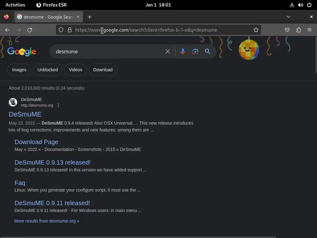317x238 pixels.
Task: Open the power system menu icon
Action: [x=309, y=5]
